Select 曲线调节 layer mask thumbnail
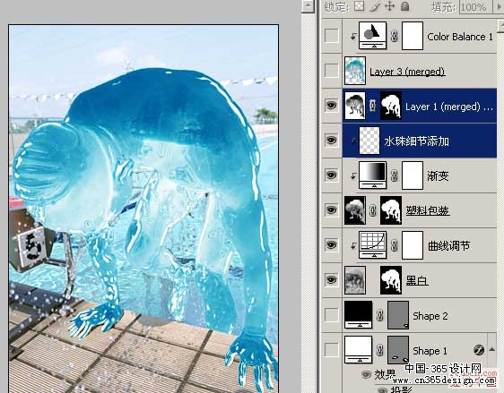The image size is (504, 393). (413, 245)
